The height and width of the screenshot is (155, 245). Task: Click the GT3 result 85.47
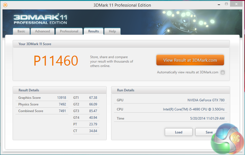(93, 111)
